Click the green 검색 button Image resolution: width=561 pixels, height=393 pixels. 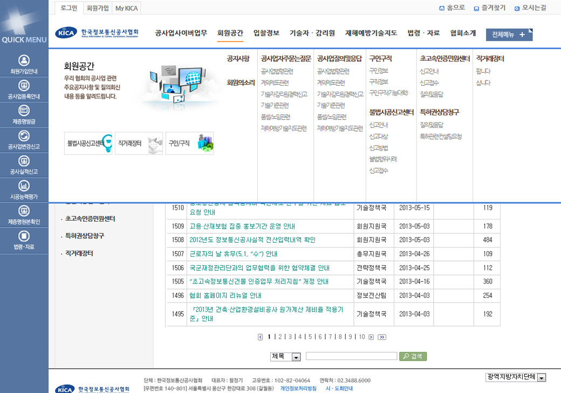pos(413,356)
